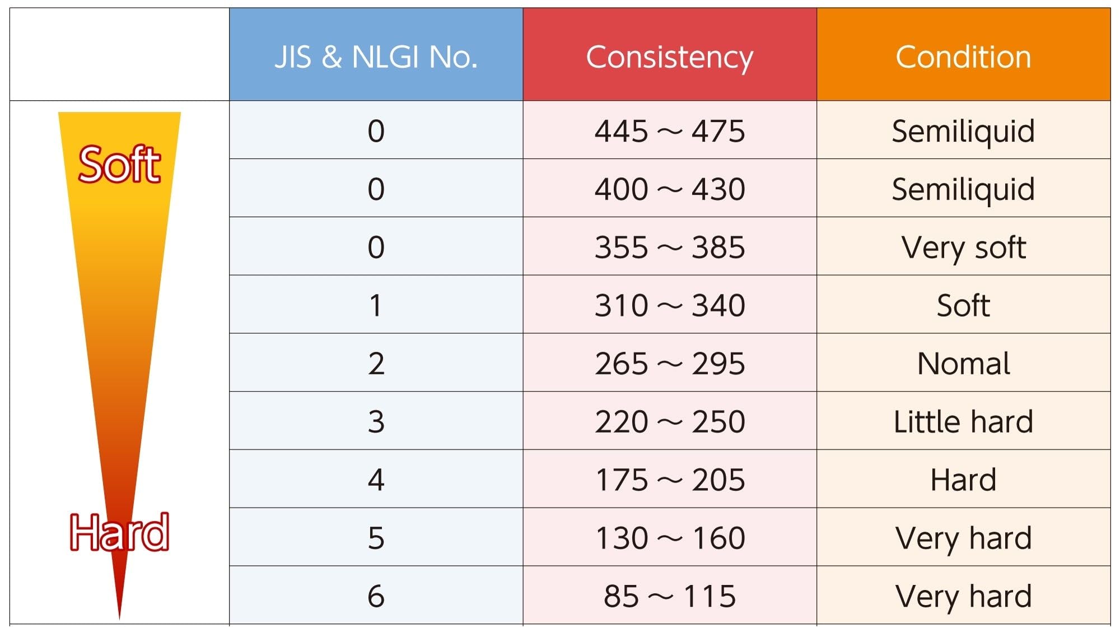Click the "310 ~ 340" consistency cell
This screenshot has height=632, width=1120.
(669, 306)
